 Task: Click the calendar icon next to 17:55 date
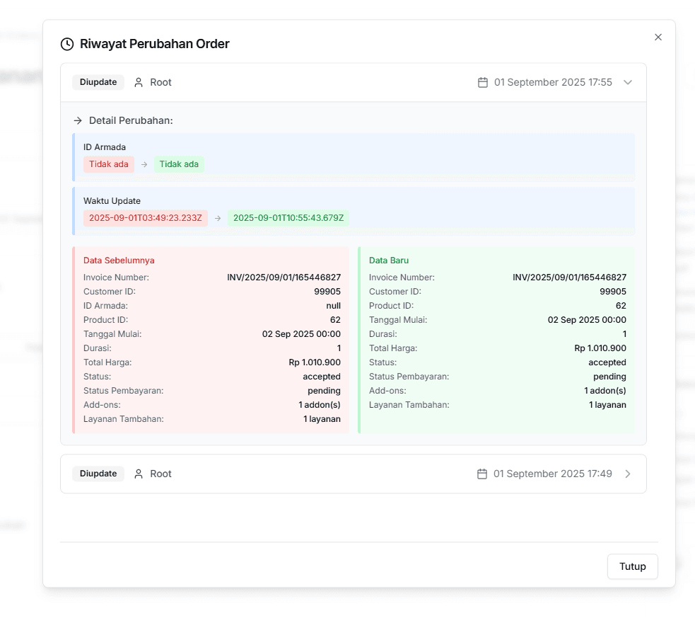point(483,83)
